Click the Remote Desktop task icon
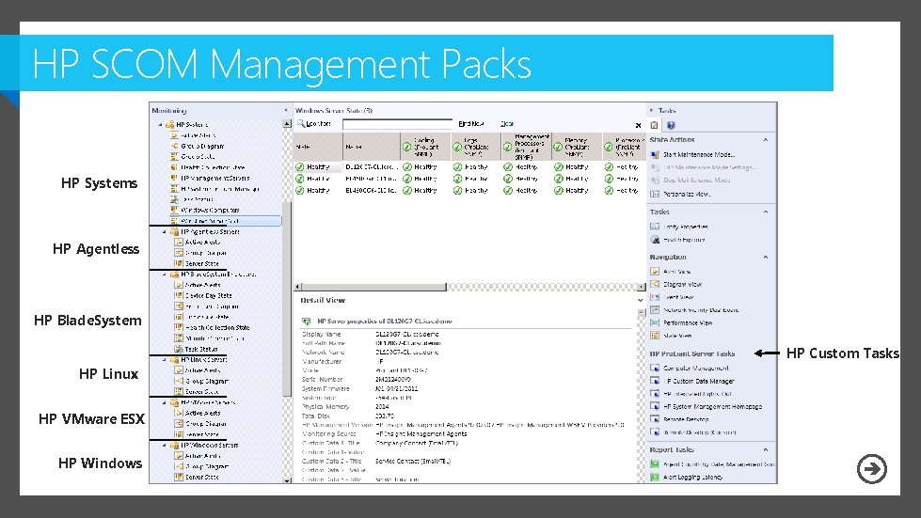Viewport: 921px width, 518px height. click(x=655, y=419)
